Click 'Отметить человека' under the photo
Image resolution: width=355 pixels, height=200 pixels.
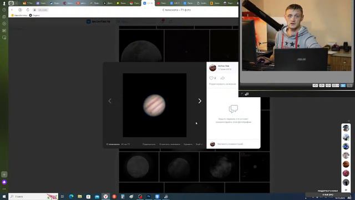pos(170,144)
